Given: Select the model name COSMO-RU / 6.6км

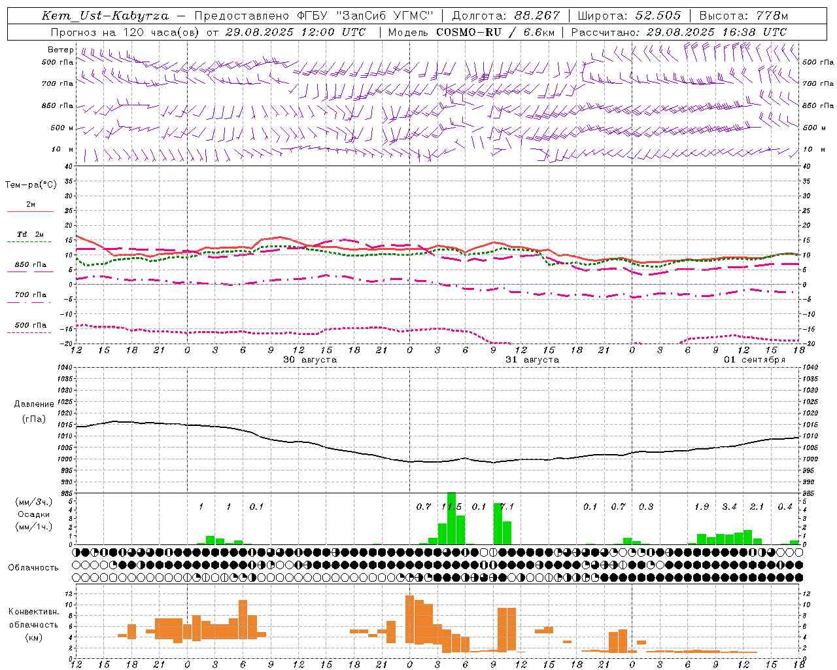Looking at the screenshot, I should click(495, 32).
